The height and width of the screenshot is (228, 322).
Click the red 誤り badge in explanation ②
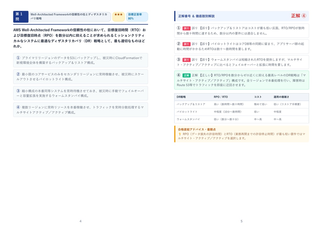(186, 44)
